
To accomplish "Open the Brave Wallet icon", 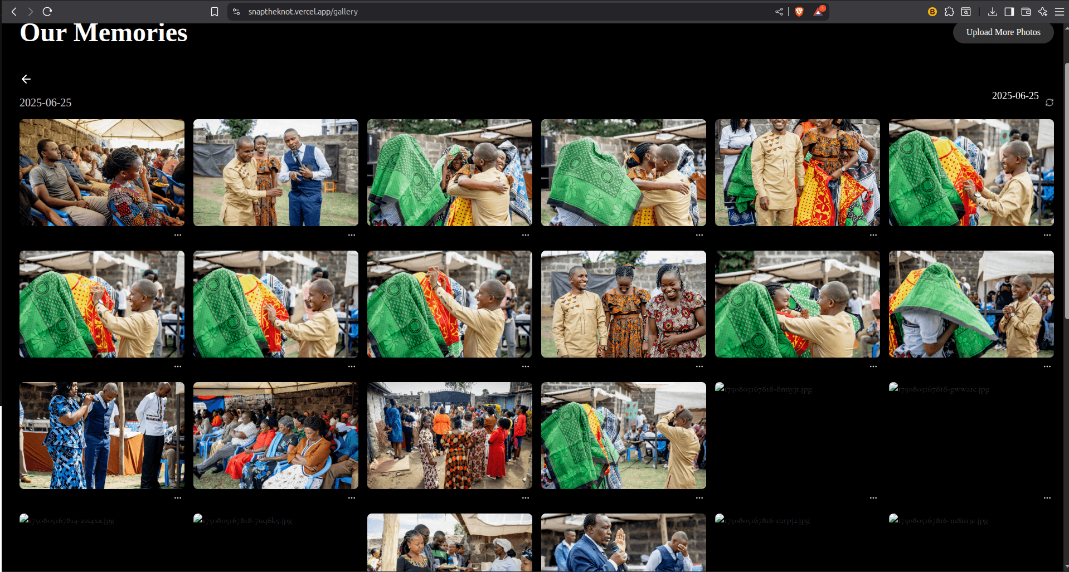I will tap(1026, 12).
